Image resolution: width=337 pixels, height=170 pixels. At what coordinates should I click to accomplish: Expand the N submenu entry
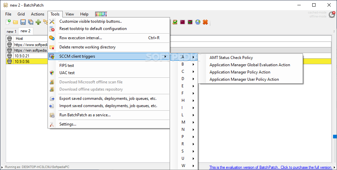coord(184,129)
